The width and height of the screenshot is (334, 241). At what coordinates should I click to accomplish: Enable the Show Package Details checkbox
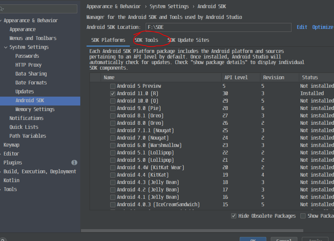303,216
